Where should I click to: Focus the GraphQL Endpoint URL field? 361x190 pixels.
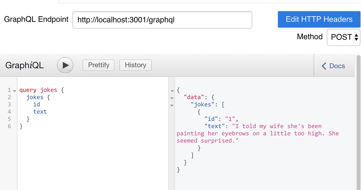coord(162,20)
